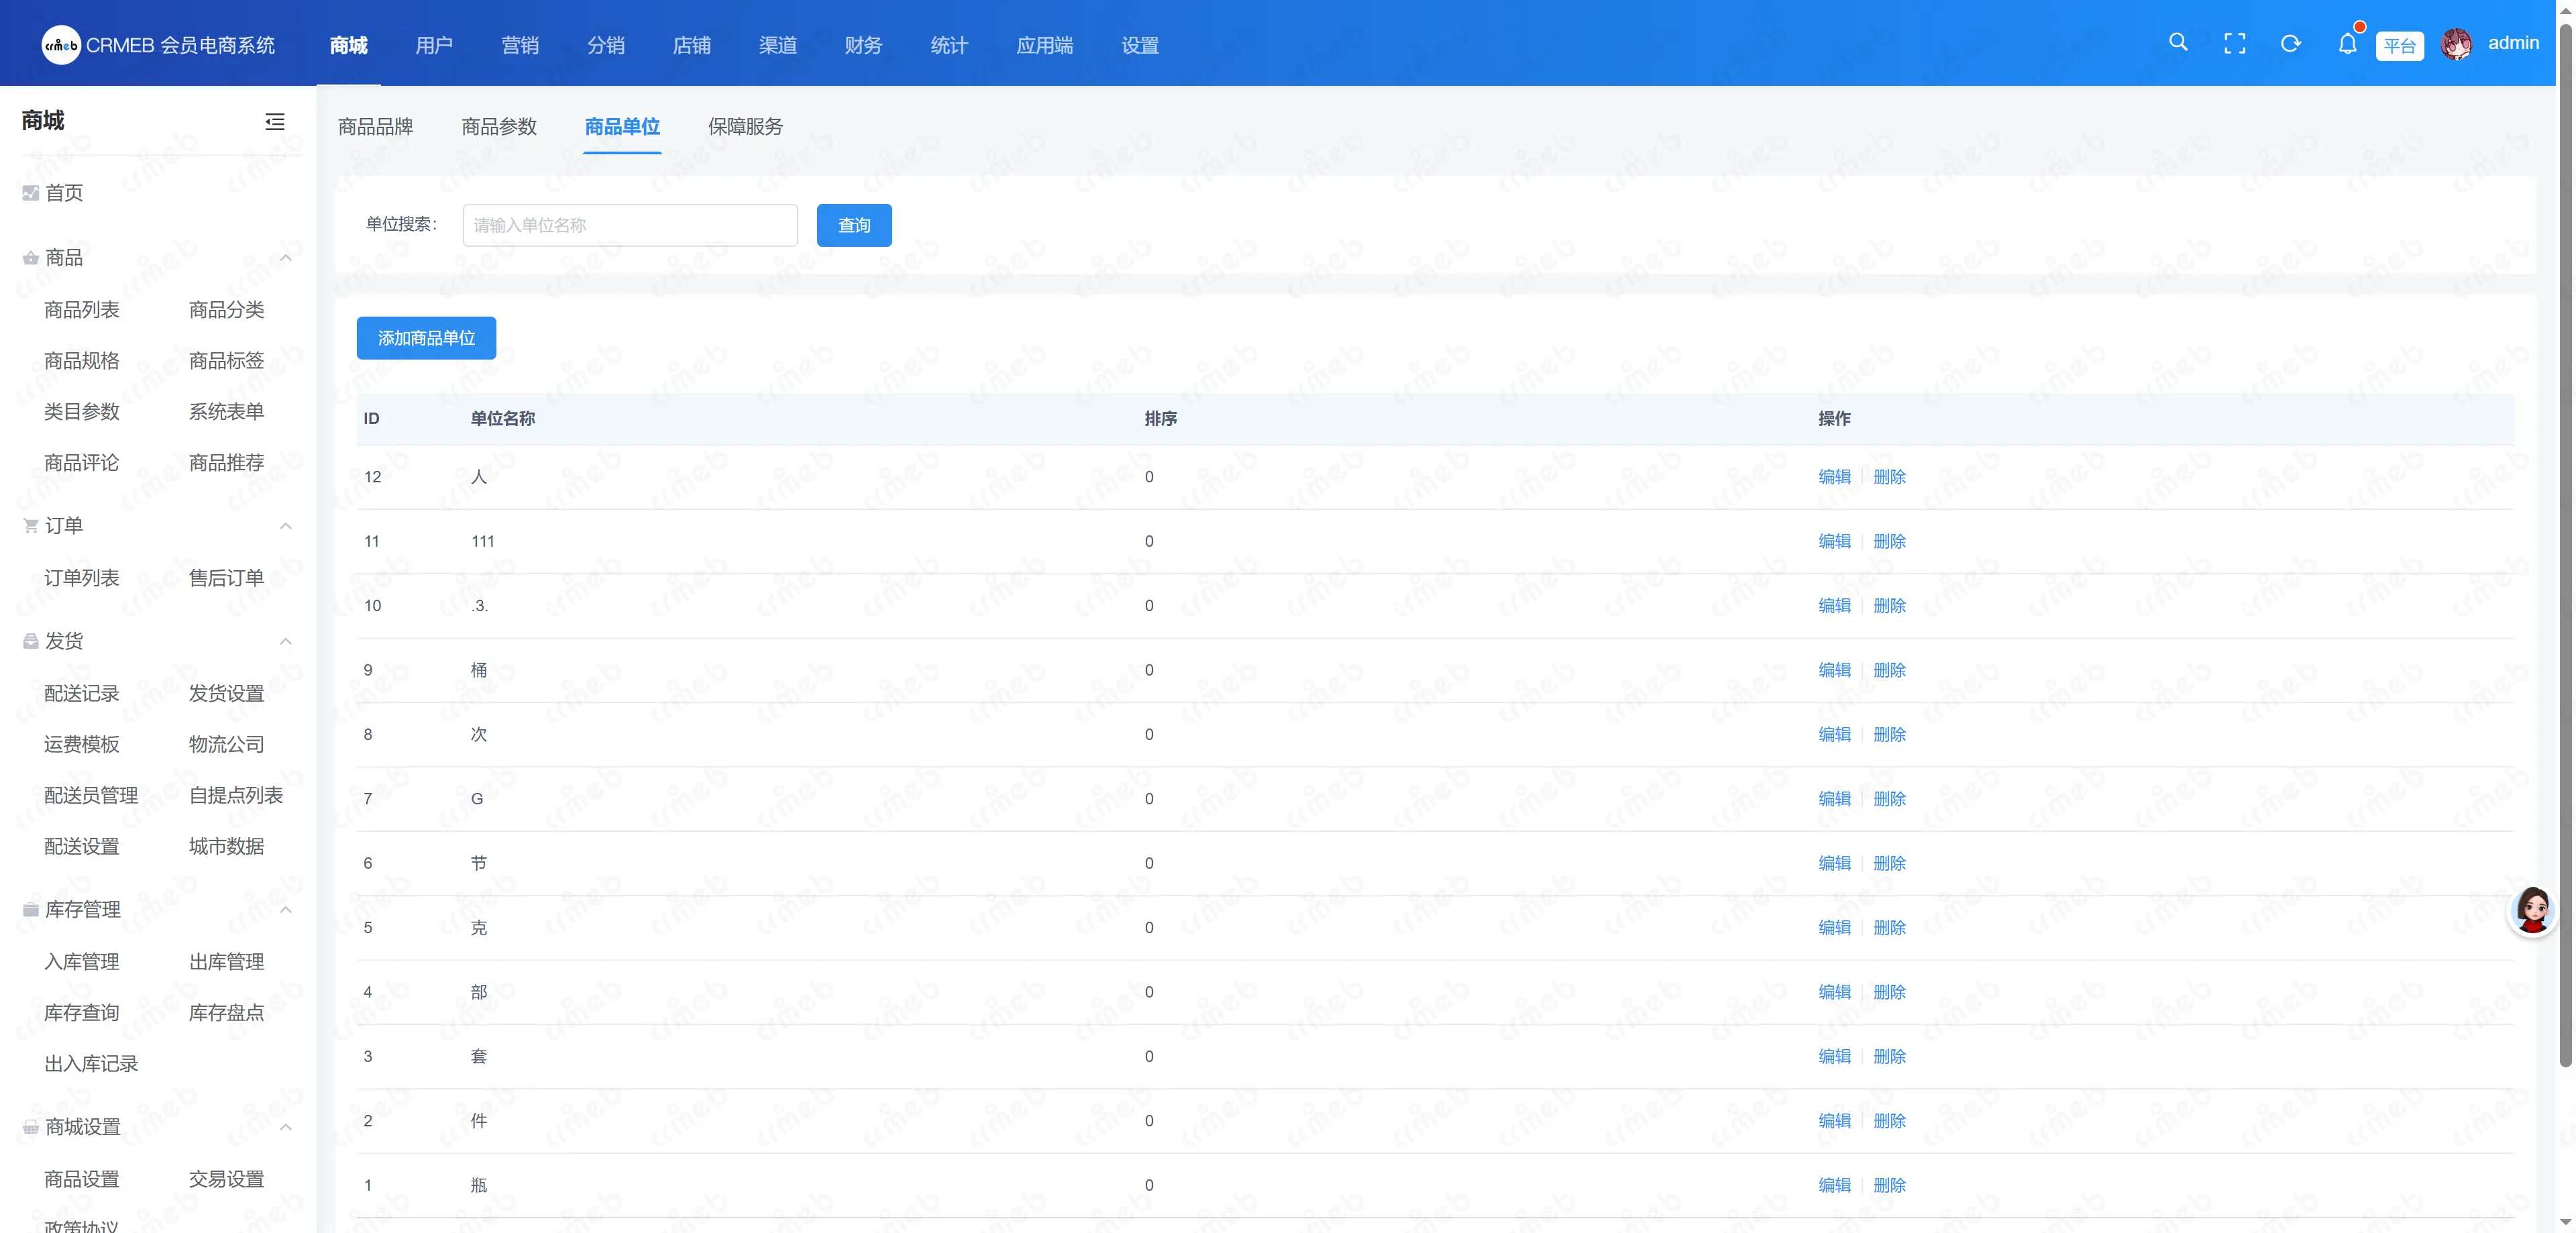Toggle fullscreen mode icon

[2234, 44]
